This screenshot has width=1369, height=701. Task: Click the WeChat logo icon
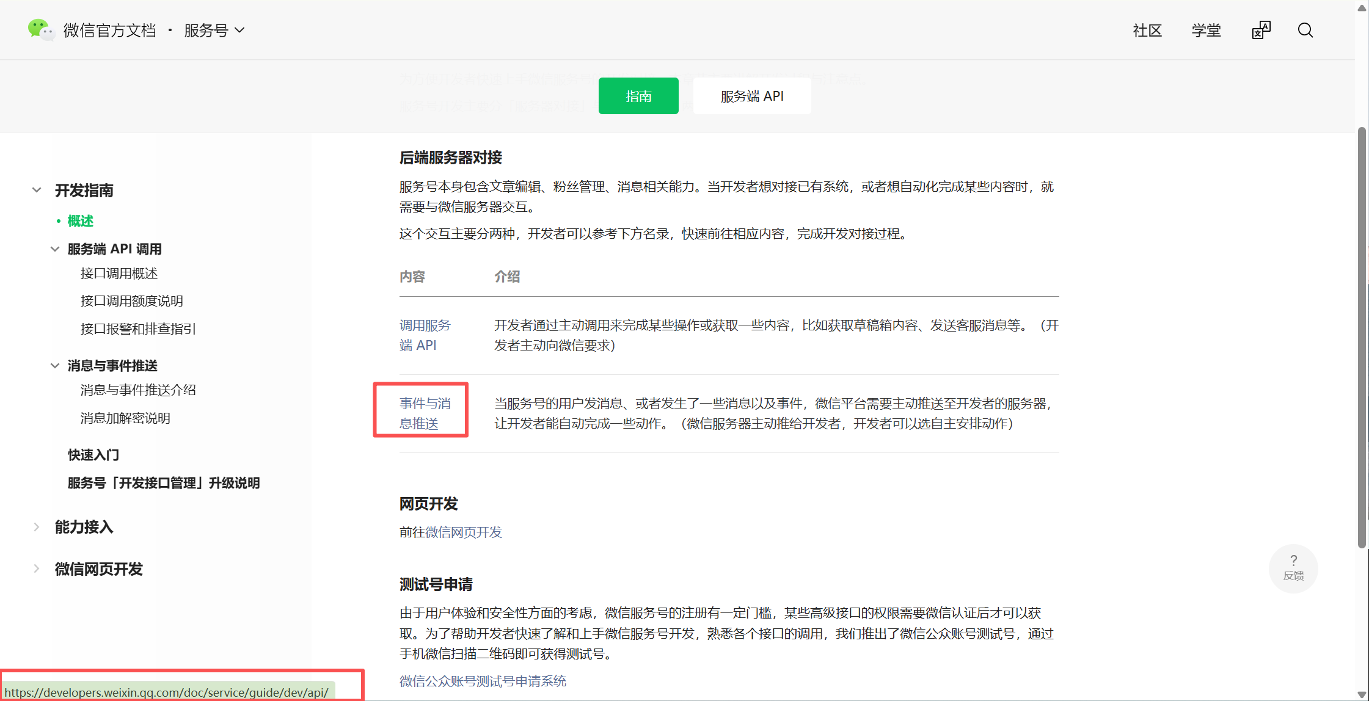[x=40, y=29]
